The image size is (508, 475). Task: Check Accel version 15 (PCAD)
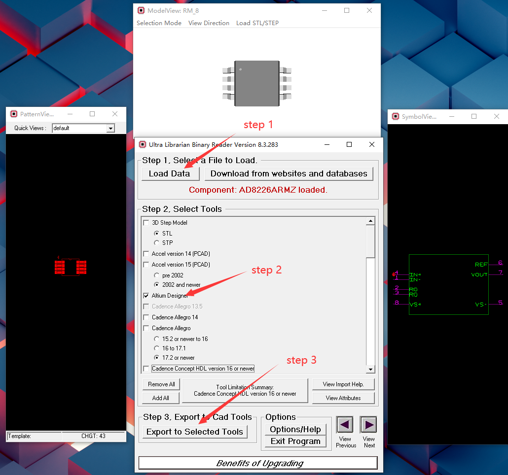(146, 265)
